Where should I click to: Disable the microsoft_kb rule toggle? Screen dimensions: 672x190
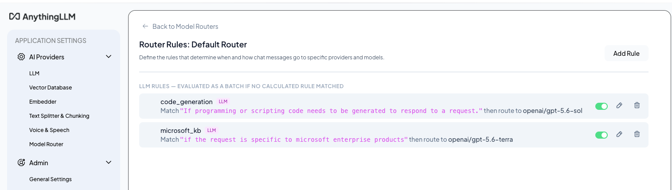(x=602, y=135)
